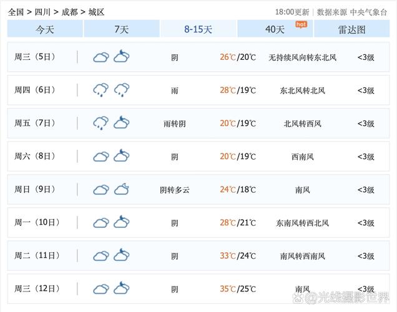Click wind text 无持续风向转东北风
397x312 pixels.
[x=303, y=57]
